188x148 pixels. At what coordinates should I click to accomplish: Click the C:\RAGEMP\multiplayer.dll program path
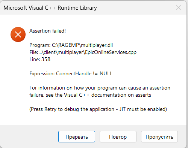tap(82, 45)
